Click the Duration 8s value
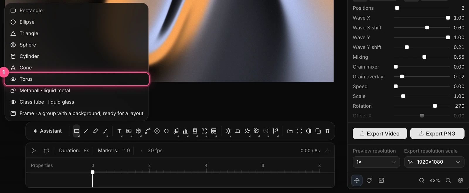This screenshot has width=469, height=193. pos(86,150)
